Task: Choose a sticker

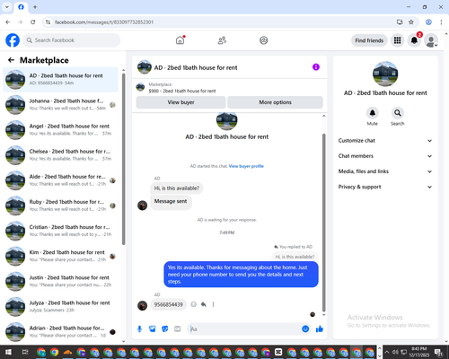Action: click(165, 329)
